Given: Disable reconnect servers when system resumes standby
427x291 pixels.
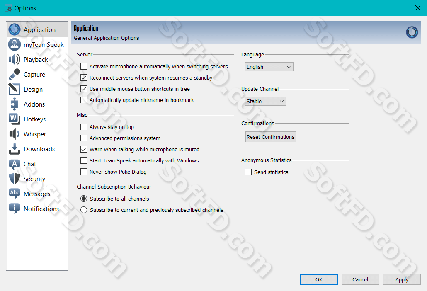Looking at the screenshot, I should coord(84,78).
